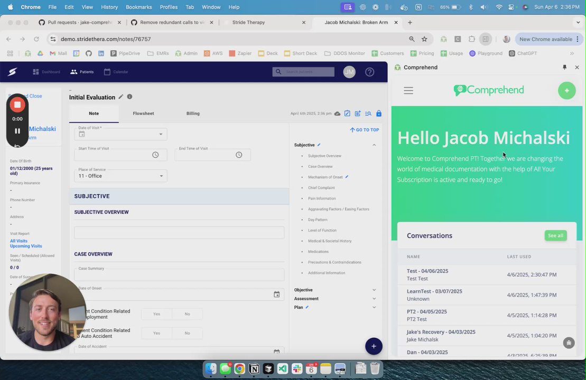Viewport: 586px width, 380px height.
Task: Click the clock icon in End Time
Action: point(239,155)
